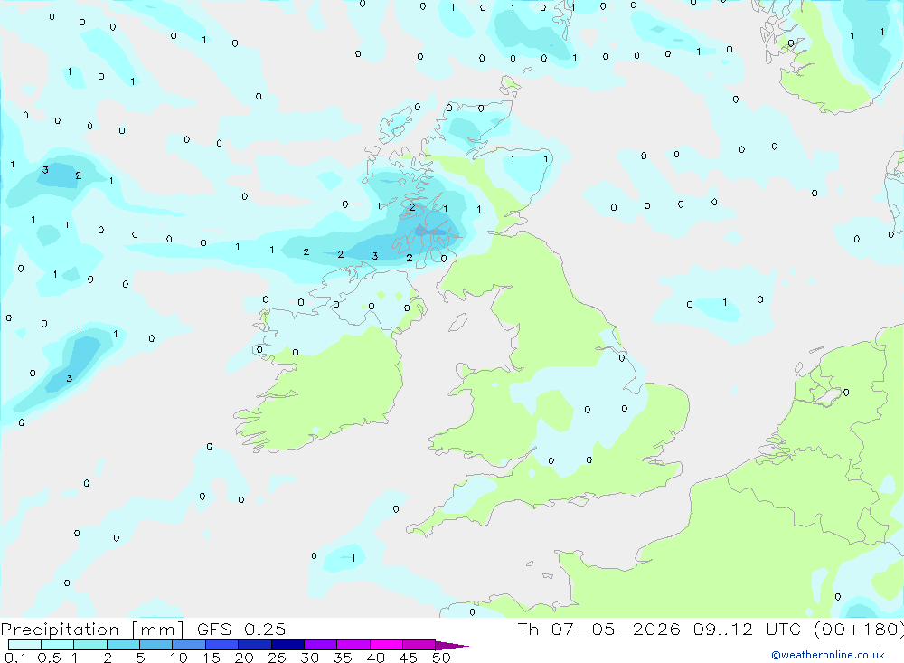Click the 15–20 mm legend color swatch

click(x=221, y=645)
